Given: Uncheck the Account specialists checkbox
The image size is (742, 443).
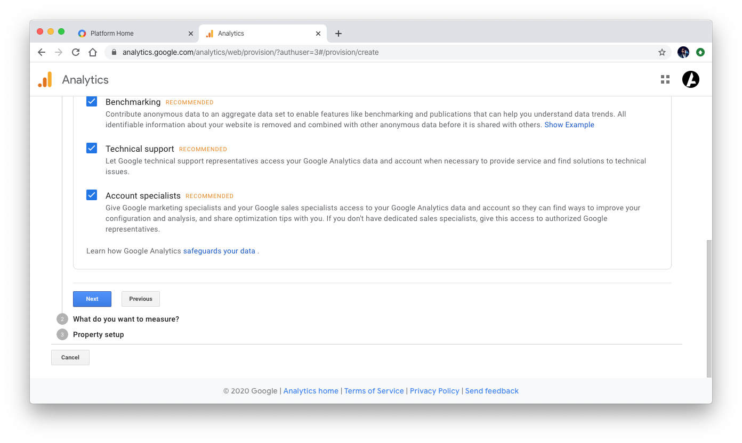Looking at the screenshot, I should click(92, 195).
